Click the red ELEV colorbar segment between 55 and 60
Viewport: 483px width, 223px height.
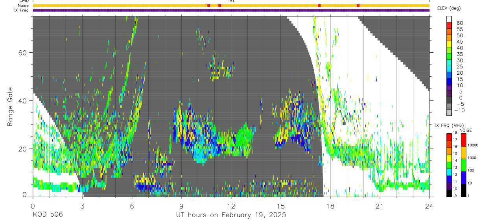point(449,26)
